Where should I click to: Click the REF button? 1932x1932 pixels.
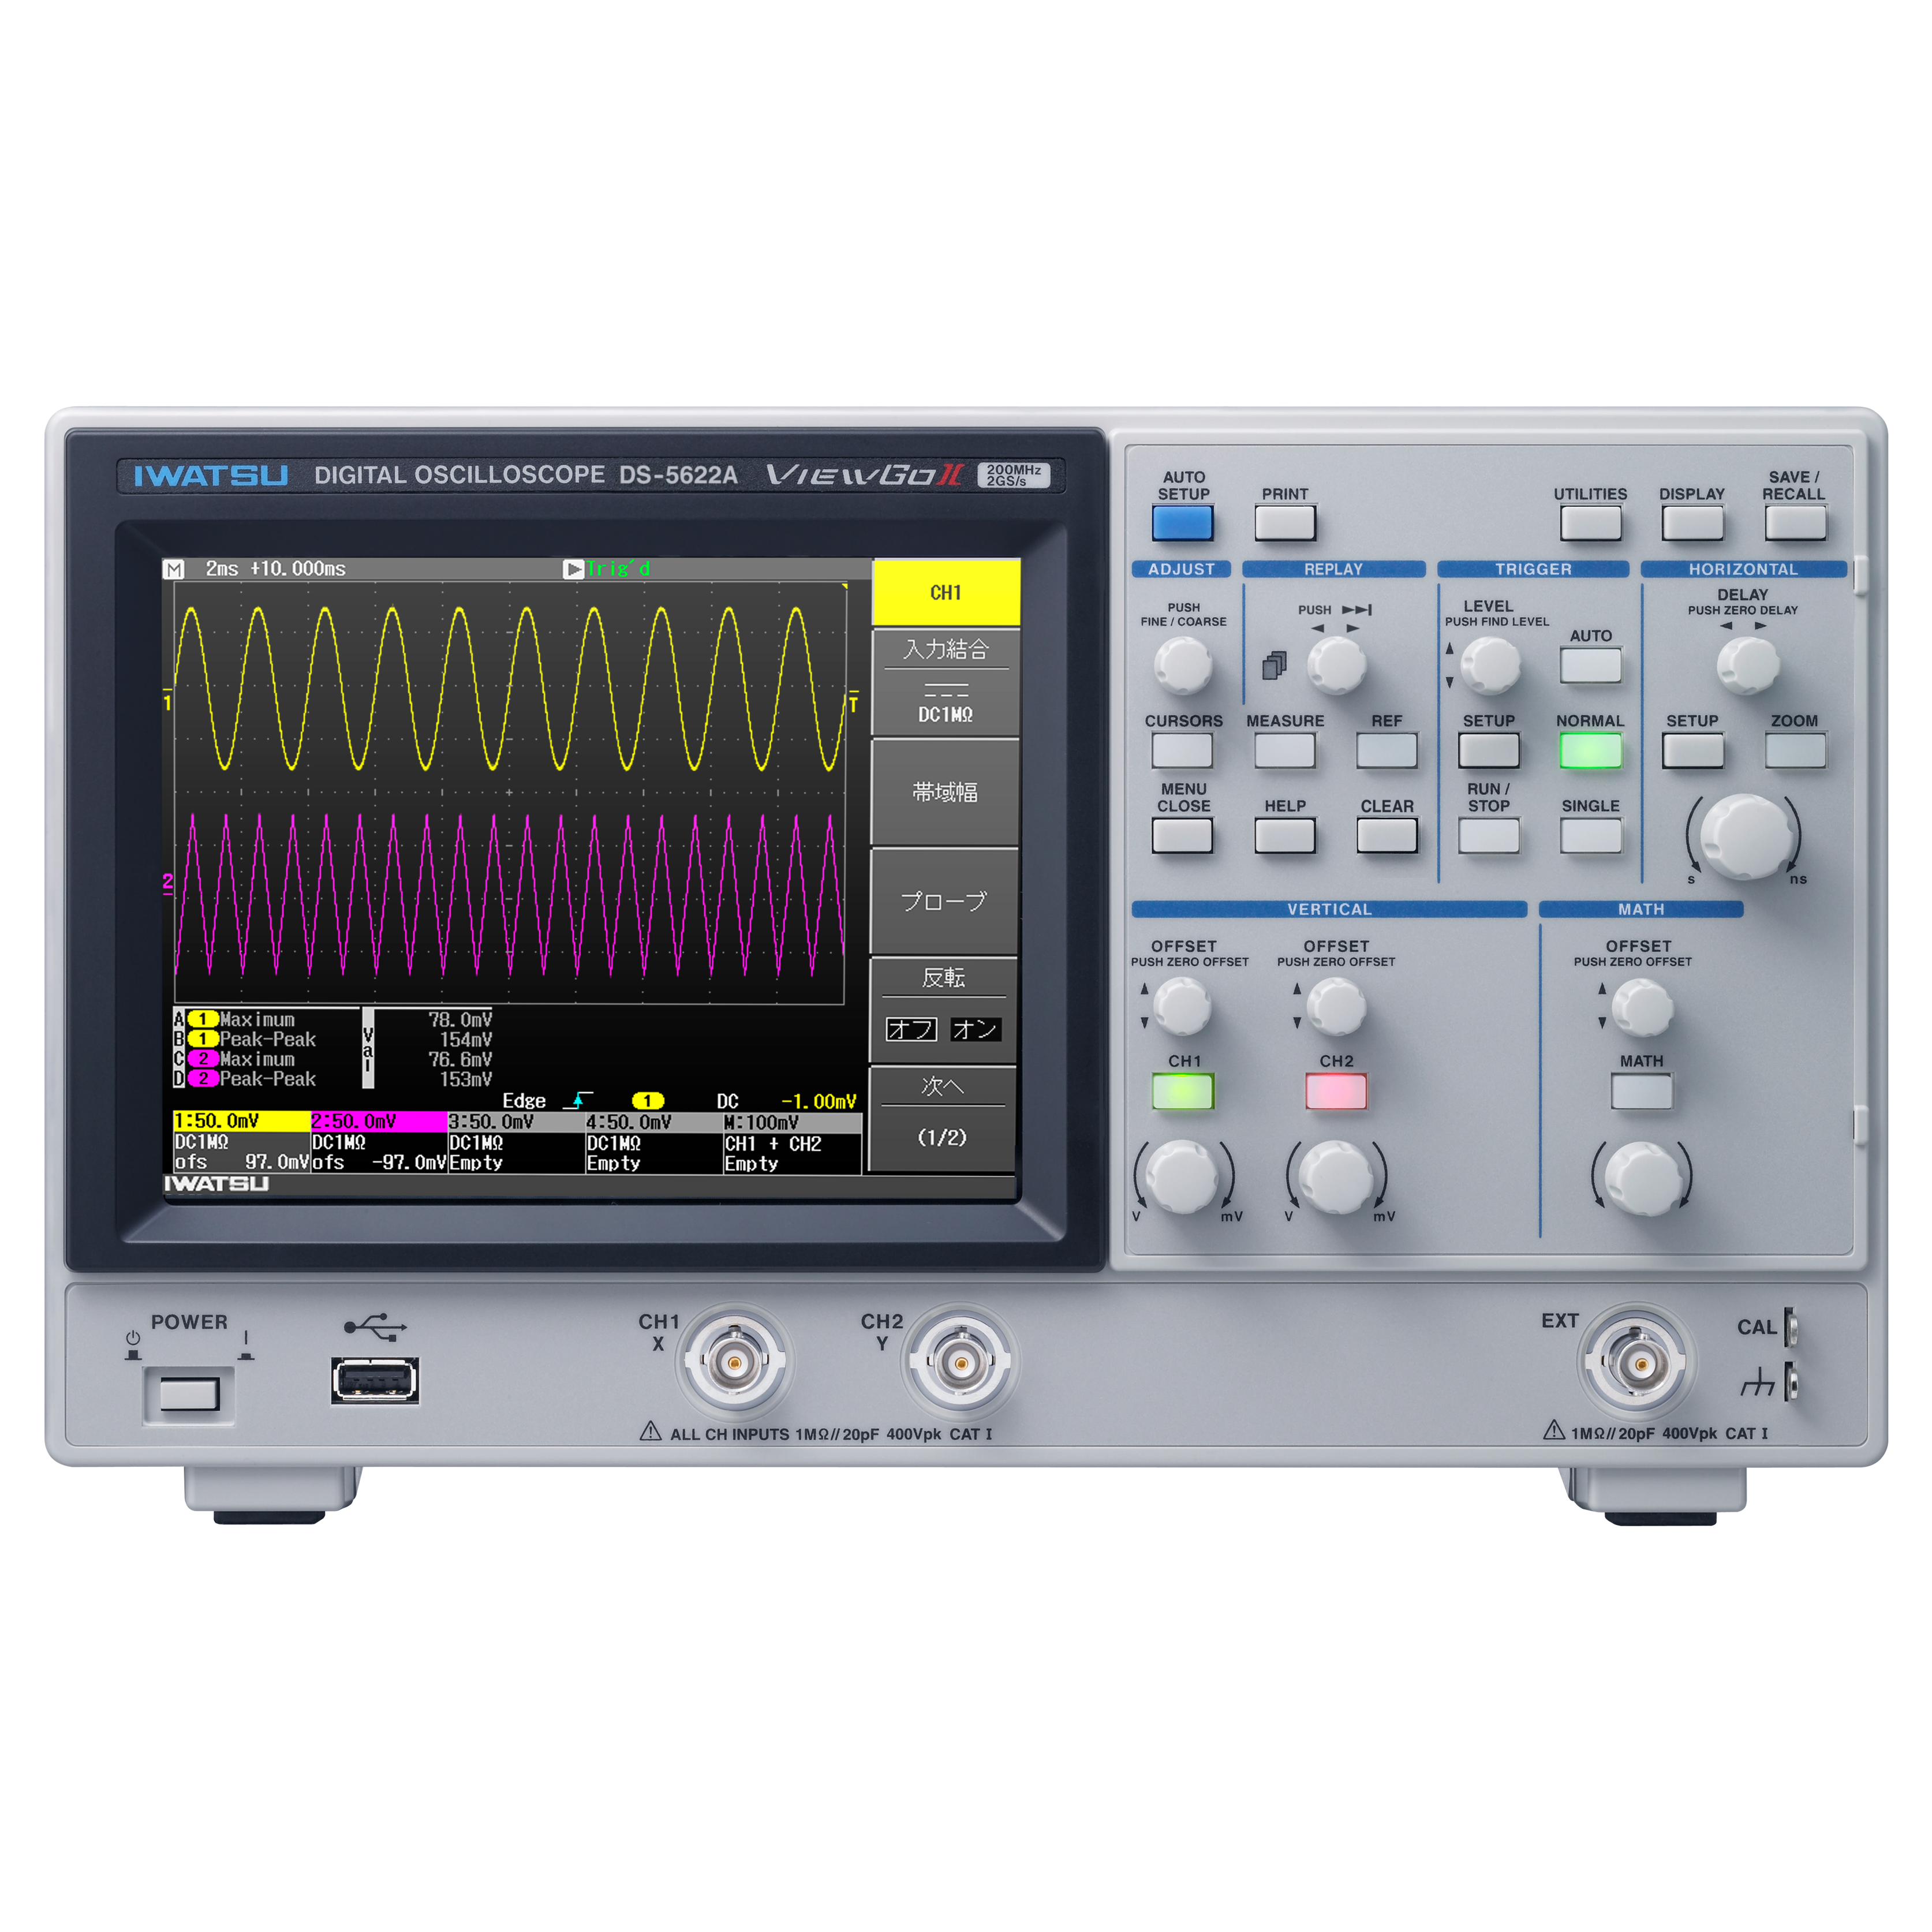(x=1386, y=750)
